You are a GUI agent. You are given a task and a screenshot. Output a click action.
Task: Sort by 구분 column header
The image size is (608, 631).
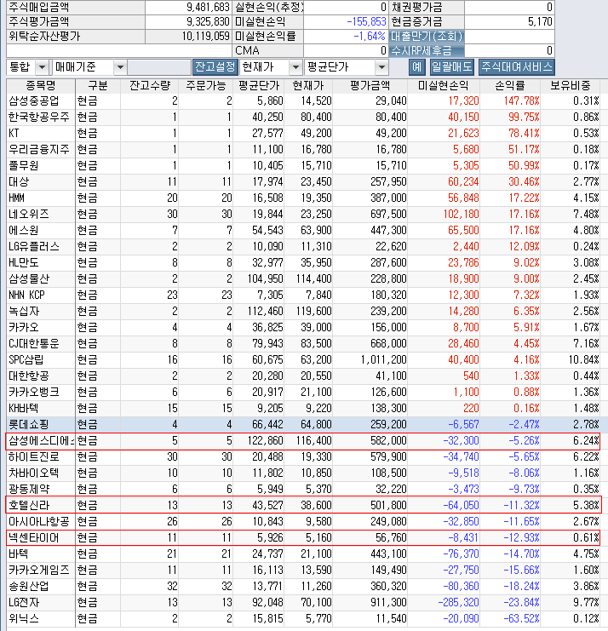98,86
